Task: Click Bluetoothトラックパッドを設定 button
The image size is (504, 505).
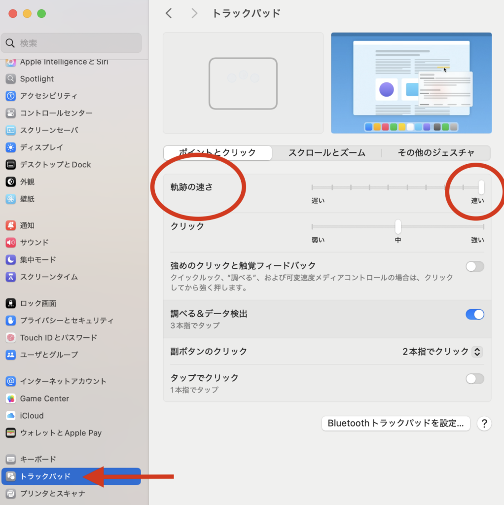Action: pyautogui.click(x=396, y=423)
